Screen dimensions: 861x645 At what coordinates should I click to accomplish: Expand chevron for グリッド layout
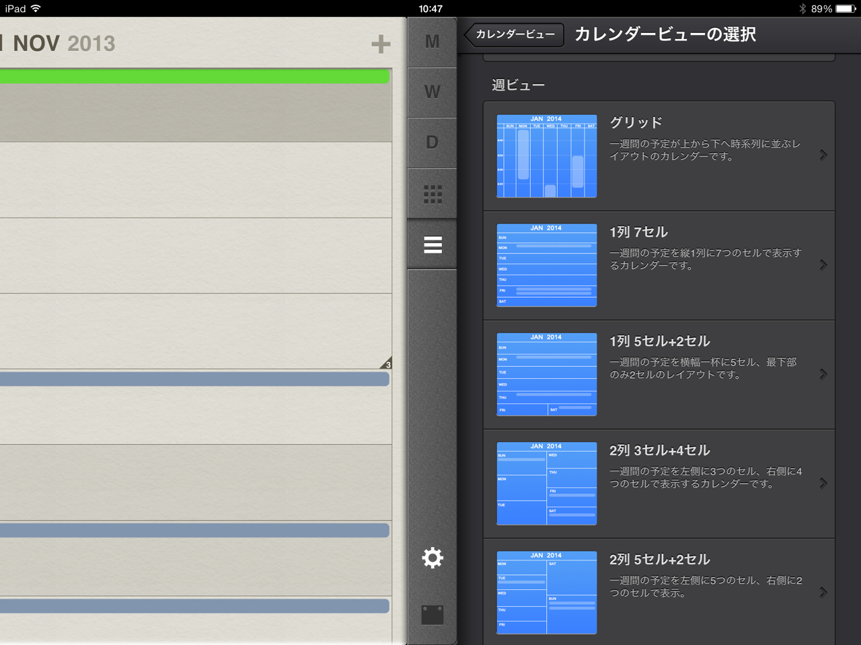click(x=823, y=155)
